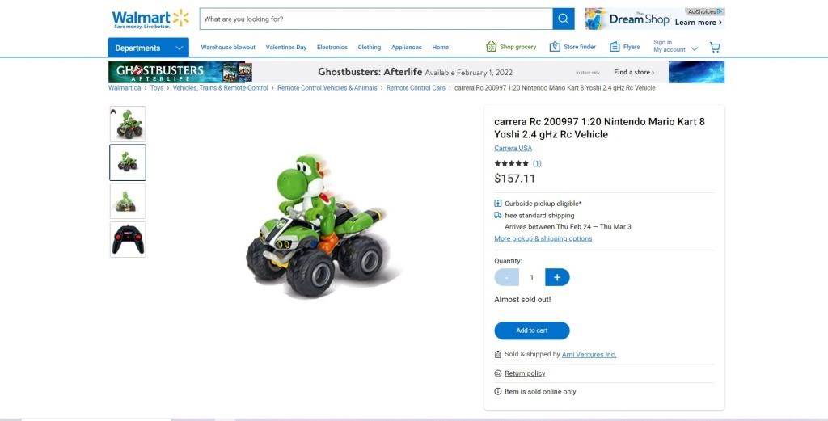828x421 pixels.
Task: Open the Return policy link
Action: point(525,373)
